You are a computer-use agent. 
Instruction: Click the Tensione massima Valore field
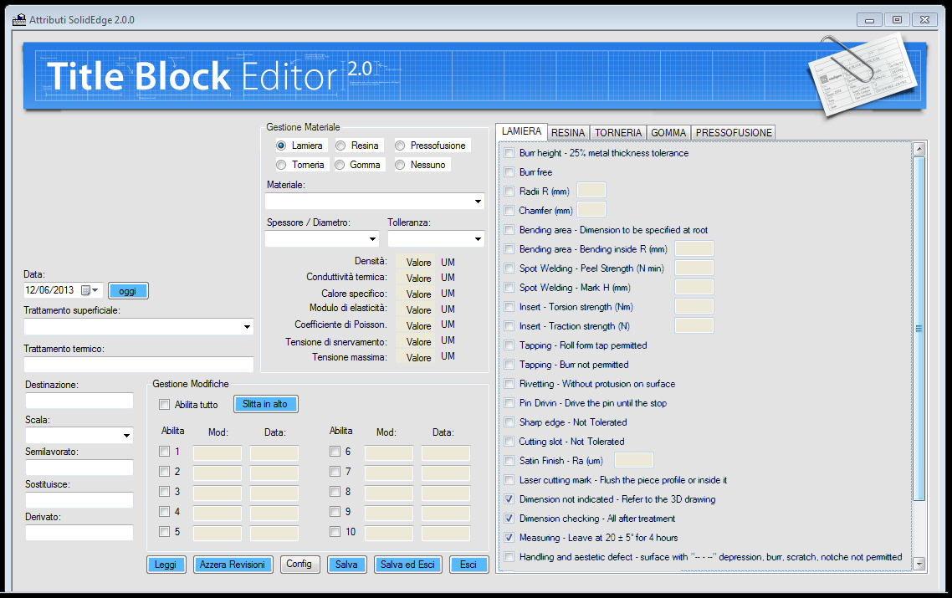pyautogui.click(x=415, y=357)
